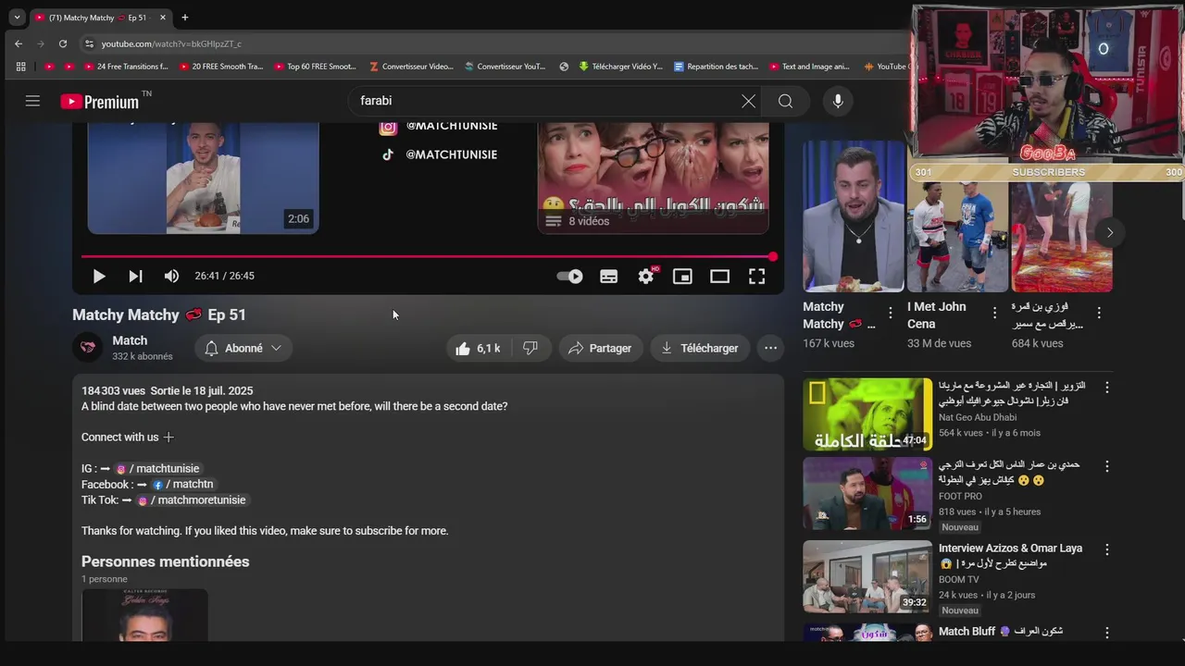Expand the Abonné subscription dropdown
Viewport: 1185px width, 666px height.
coord(243,348)
